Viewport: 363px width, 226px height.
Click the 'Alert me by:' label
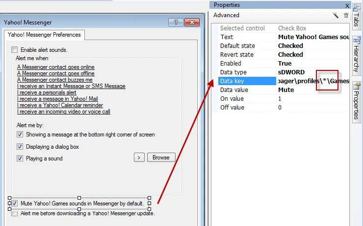(x=30, y=125)
